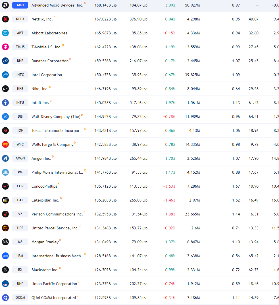Viewport: 279px width, 305px height.
Task: Click Union Pacific change value −0.74%
Action: 169,284
